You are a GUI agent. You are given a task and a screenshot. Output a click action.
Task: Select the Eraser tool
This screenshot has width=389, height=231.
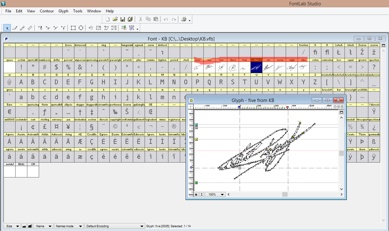(x=15, y=28)
